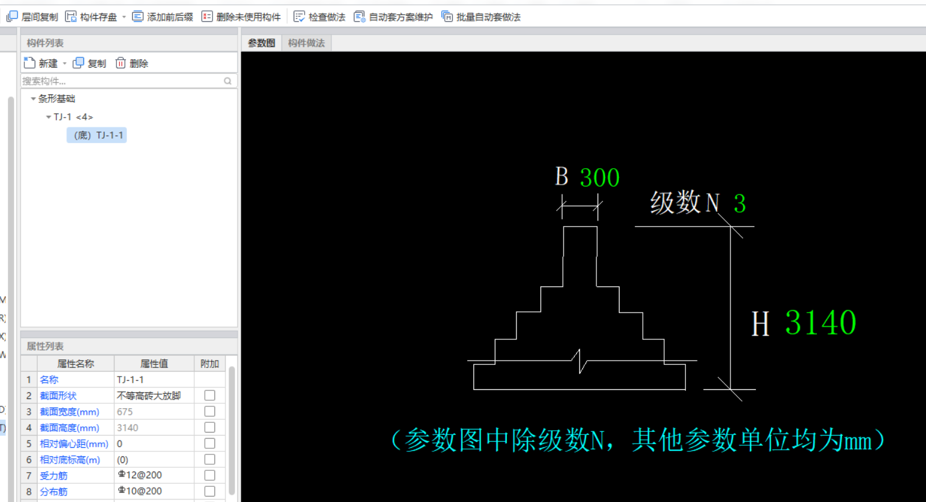The width and height of the screenshot is (926, 502).
Task: Click the search magnifier icon
Action: (x=228, y=81)
